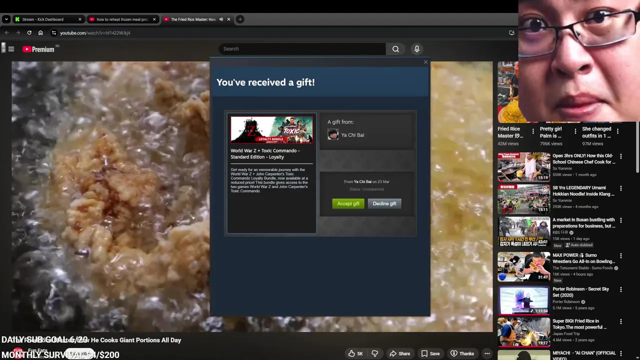Play the Super BIGt Fried Rice thumbnail
640x360 pixels.
[523, 332]
